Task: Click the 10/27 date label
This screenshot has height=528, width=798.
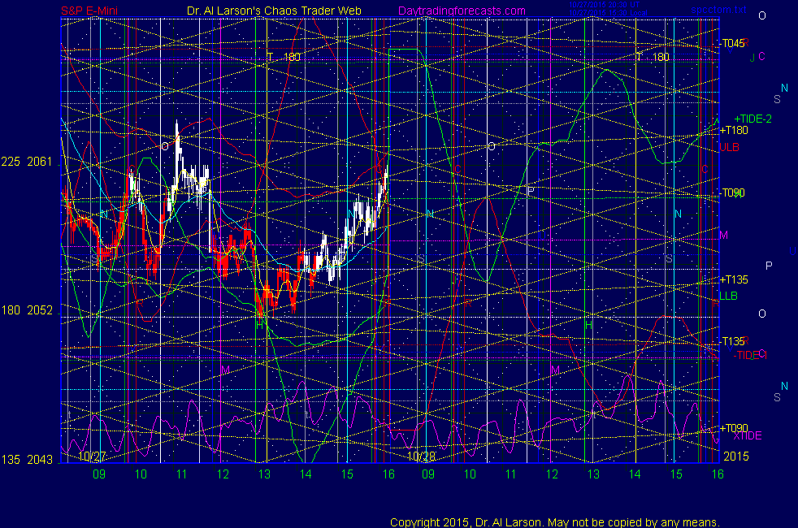Action: pyautogui.click(x=92, y=457)
